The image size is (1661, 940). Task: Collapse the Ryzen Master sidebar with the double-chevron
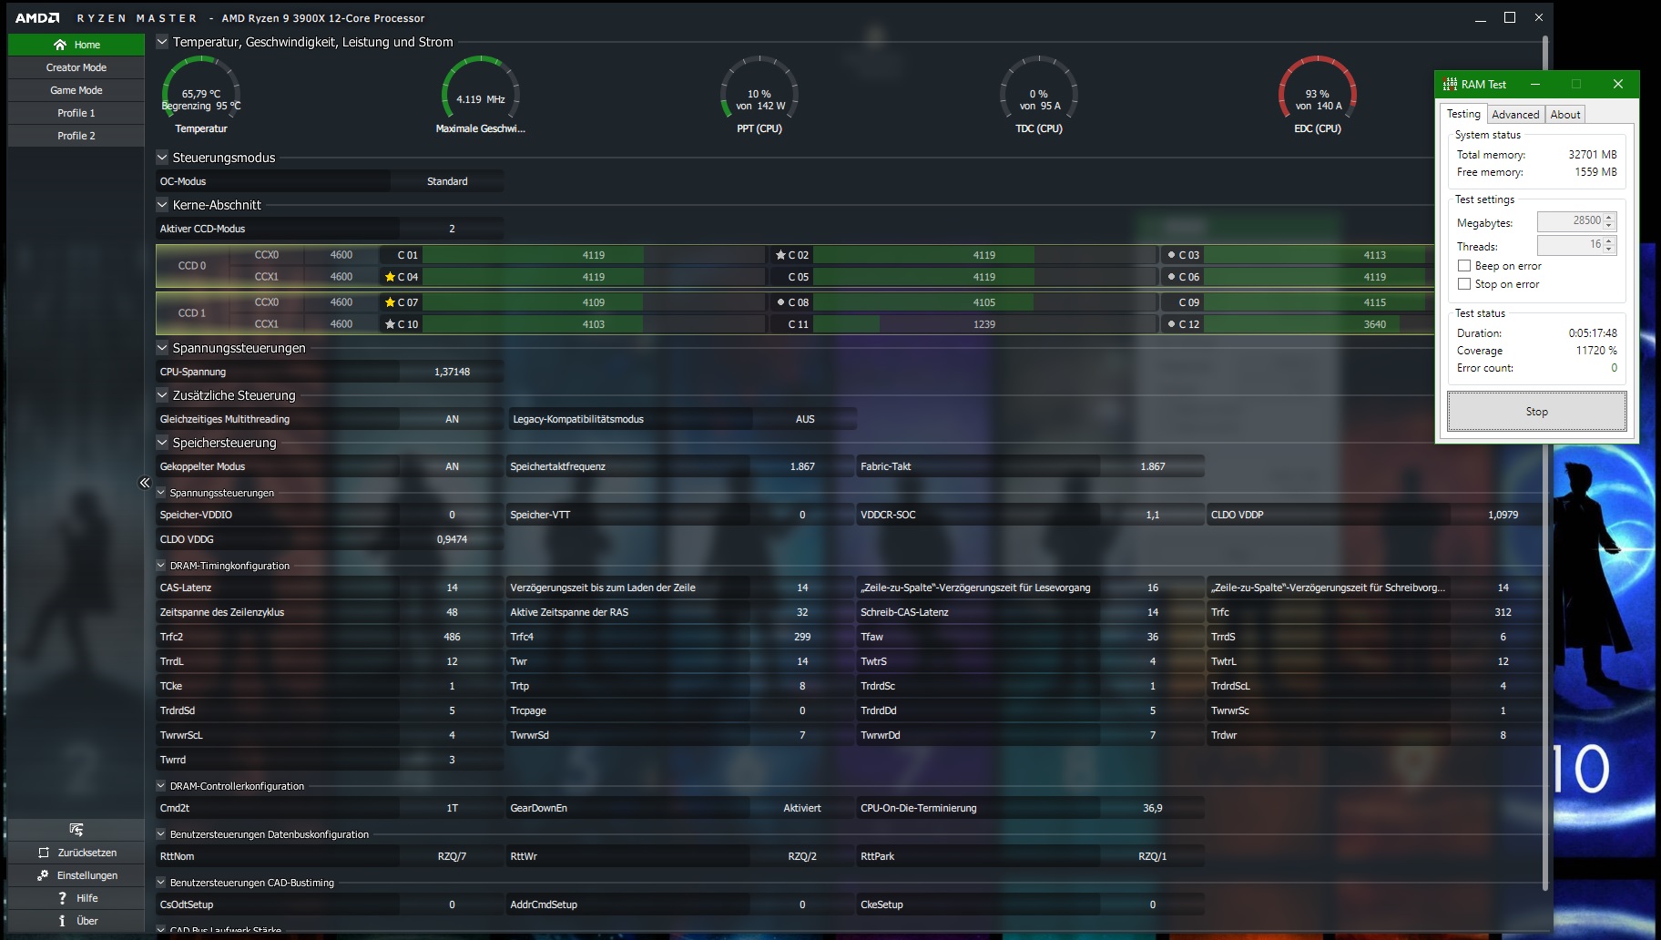(144, 483)
